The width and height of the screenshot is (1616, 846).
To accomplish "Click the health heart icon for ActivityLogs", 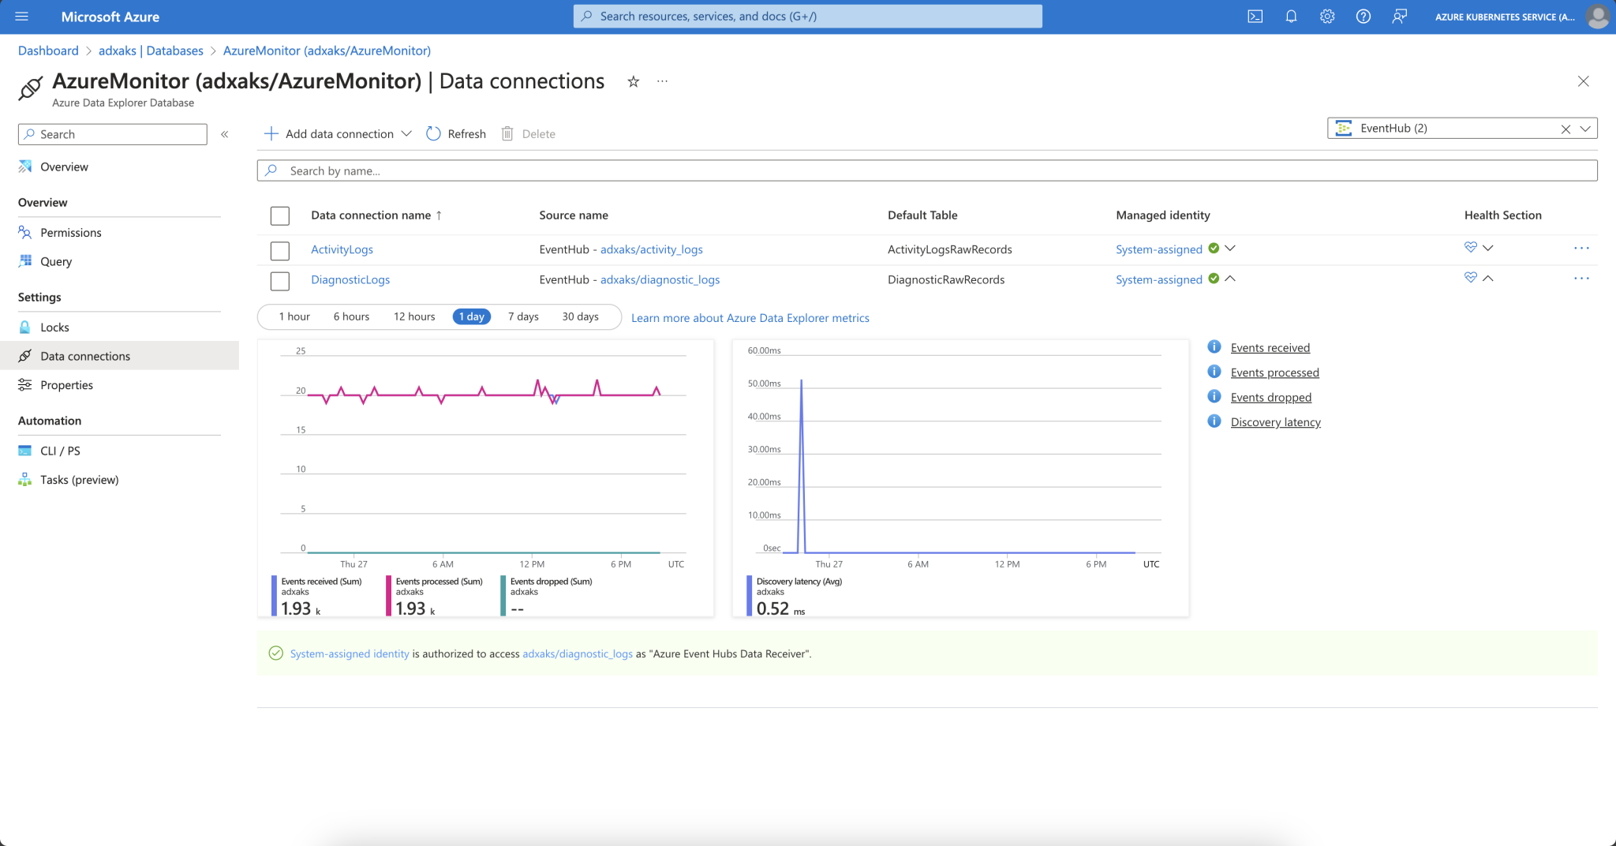I will (x=1469, y=247).
